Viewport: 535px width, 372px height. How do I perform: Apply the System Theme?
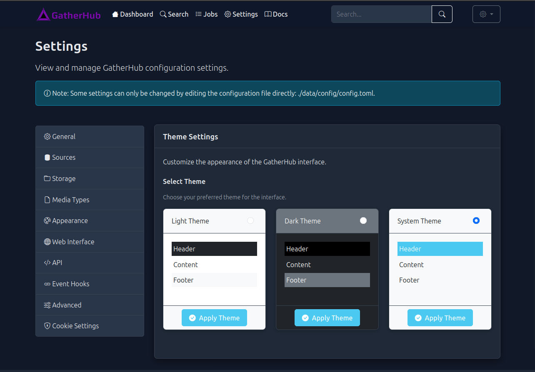pyautogui.click(x=440, y=317)
